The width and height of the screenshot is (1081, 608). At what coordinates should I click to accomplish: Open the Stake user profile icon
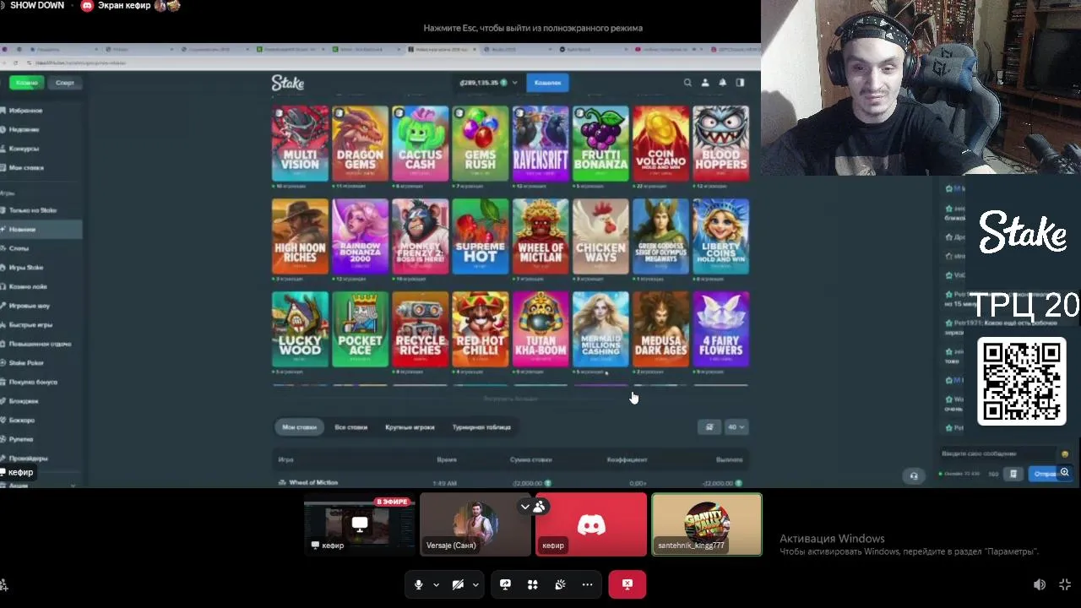[x=705, y=83]
